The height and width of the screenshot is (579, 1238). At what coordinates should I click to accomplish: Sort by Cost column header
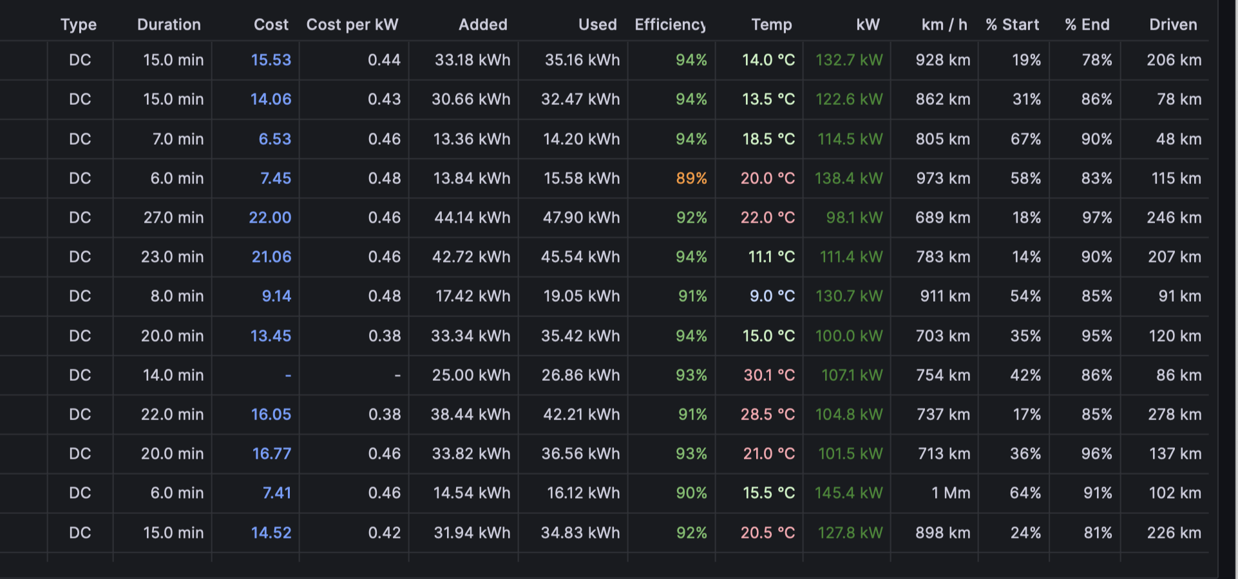coord(271,24)
